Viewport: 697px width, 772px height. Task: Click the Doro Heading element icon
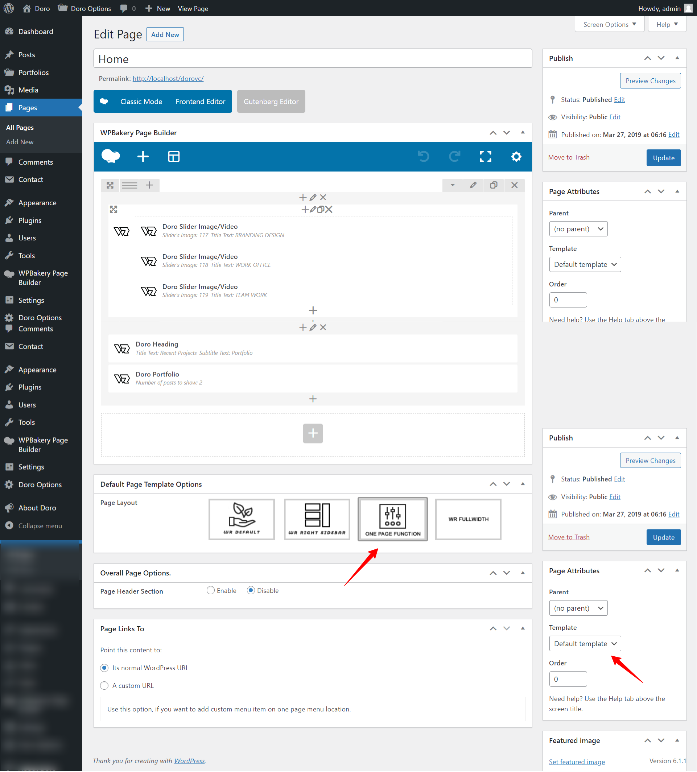[x=122, y=348]
